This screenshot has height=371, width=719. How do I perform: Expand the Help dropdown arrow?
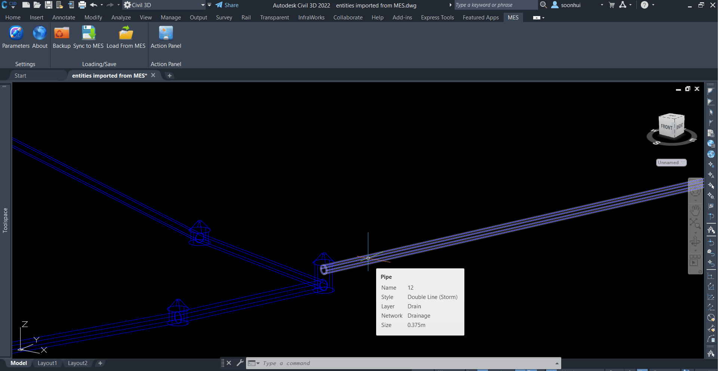(x=653, y=5)
